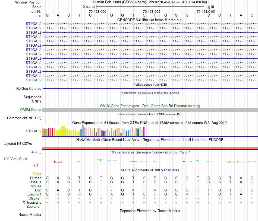Click the Dog alignment row label

(38, 190)
